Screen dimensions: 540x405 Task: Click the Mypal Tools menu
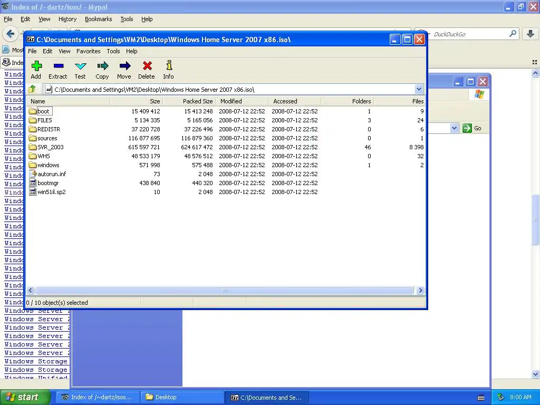(127, 19)
